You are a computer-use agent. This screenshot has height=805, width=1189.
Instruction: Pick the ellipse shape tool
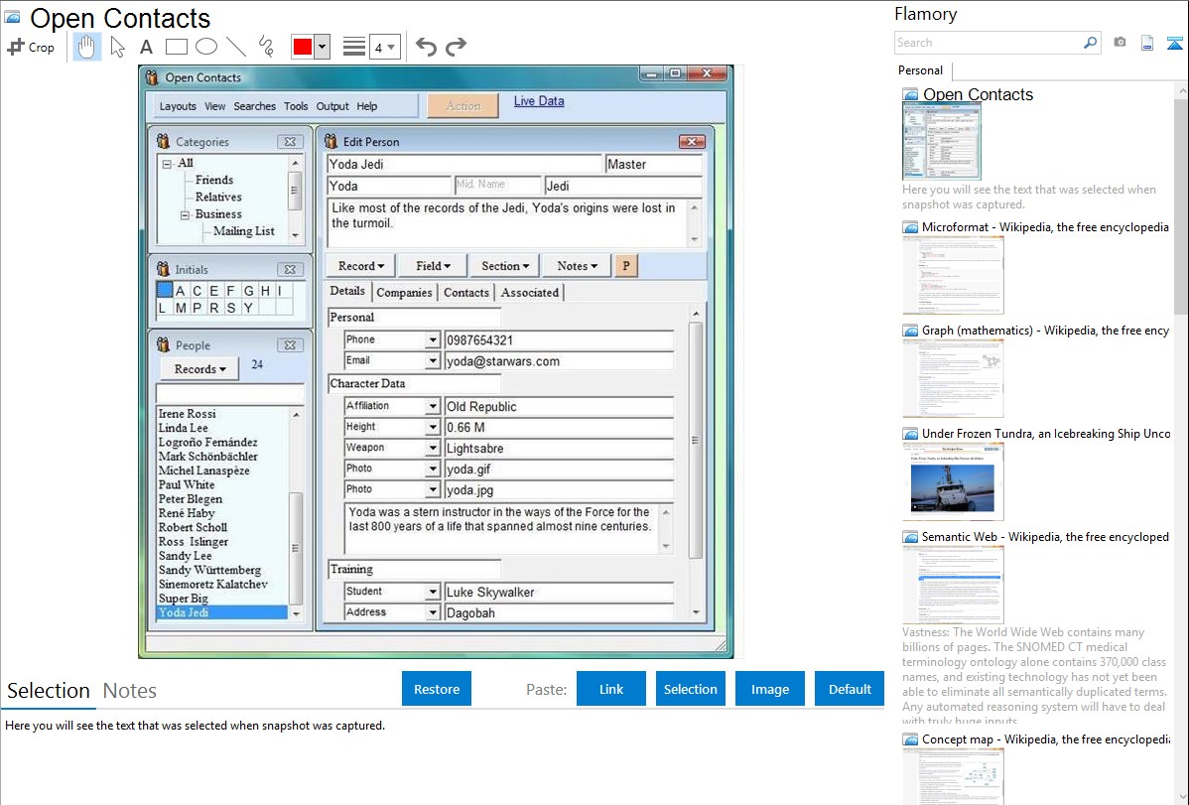point(206,47)
